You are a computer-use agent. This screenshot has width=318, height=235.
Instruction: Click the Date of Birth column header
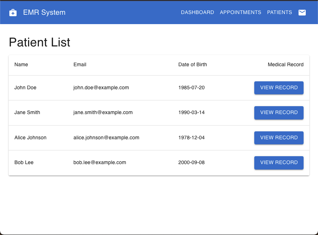coord(192,65)
